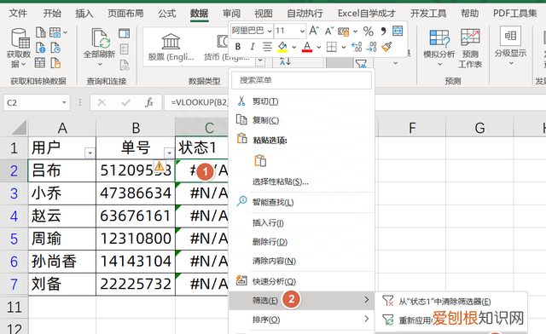This screenshot has height=334, width=546.
Task: Switch to the 插入 (Insert) ribbon tab
Action: pyautogui.click(x=84, y=14)
